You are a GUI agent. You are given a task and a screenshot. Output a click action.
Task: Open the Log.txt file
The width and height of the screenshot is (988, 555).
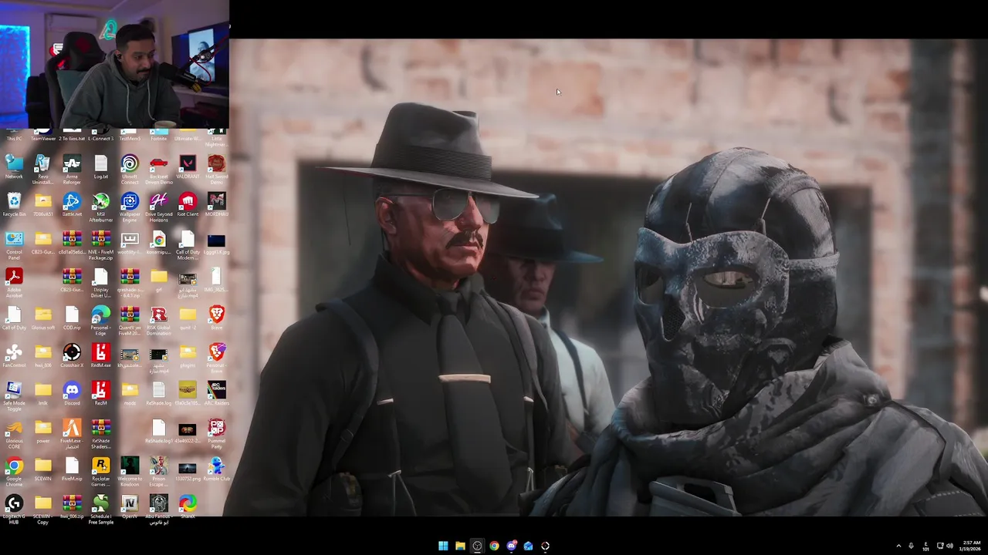click(x=100, y=167)
